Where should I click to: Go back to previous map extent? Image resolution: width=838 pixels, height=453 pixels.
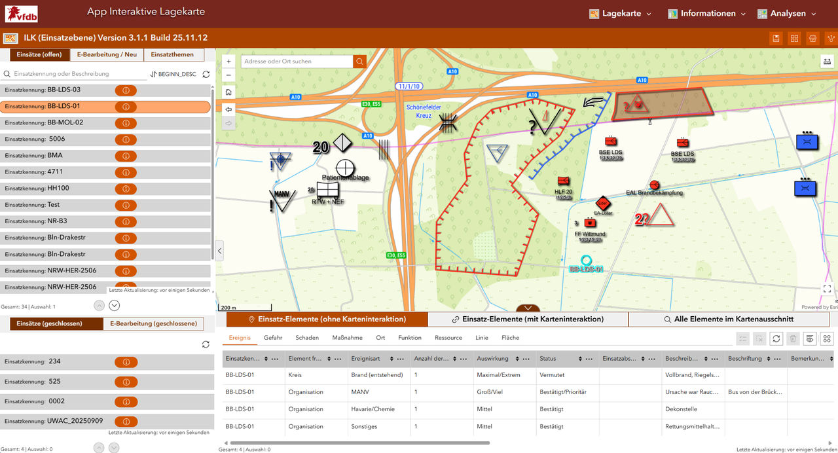point(228,109)
